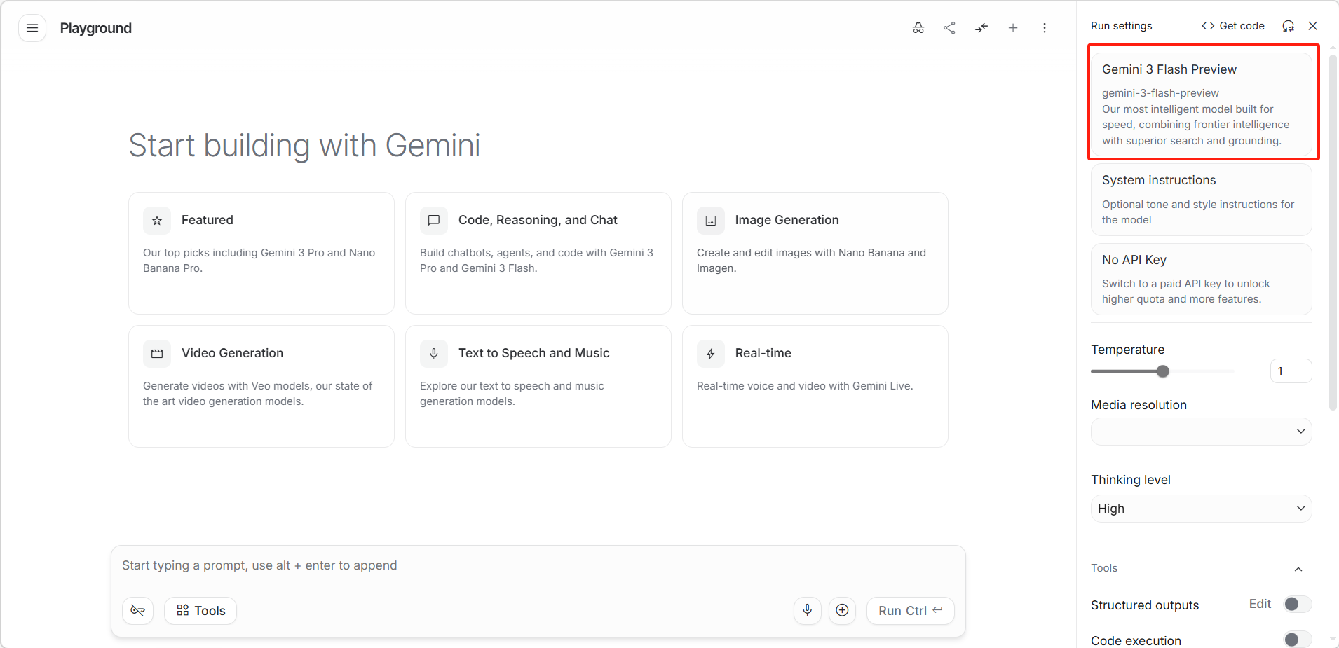Image resolution: width=1339 pixels, height=648 pixels.
Task: Open the Thinking level dropdown
Action: pyautogui.click(x=1202, y=509)
